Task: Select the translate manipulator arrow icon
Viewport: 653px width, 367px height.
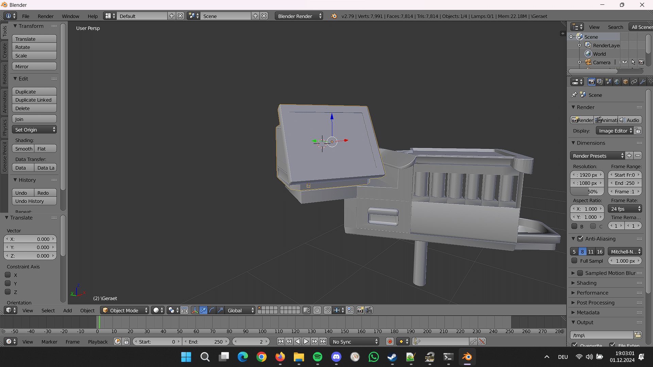Action: tap(203, 310)
